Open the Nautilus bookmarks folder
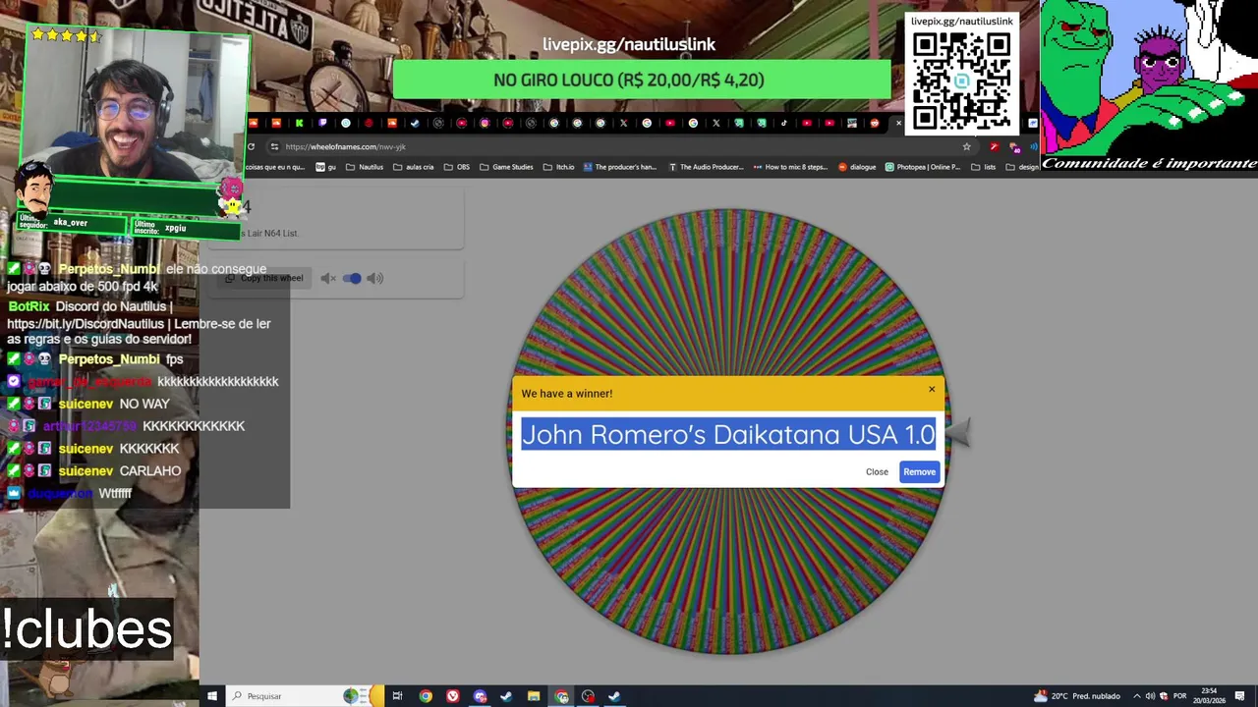1258x707 pixels. coord(365,167)
